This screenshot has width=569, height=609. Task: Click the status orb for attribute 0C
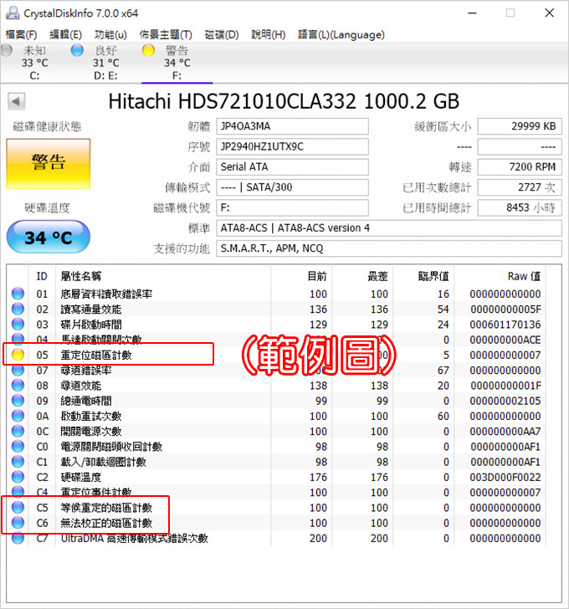[x=18, y=431]
